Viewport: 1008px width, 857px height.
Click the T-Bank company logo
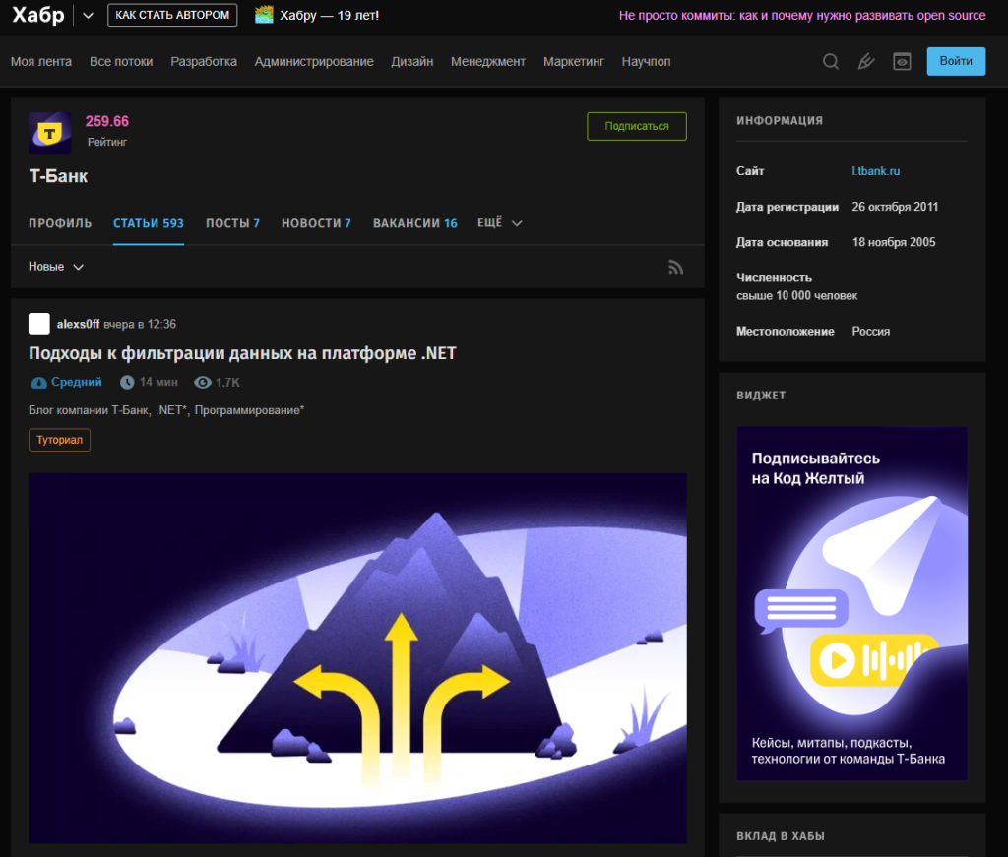tap(49, 133)
